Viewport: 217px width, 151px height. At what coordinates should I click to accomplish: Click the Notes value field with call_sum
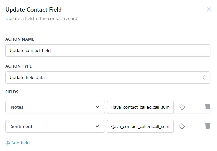[140, 107]
